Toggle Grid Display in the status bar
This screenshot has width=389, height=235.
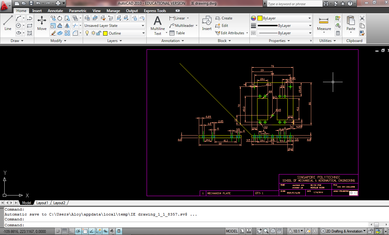point(65,231)
